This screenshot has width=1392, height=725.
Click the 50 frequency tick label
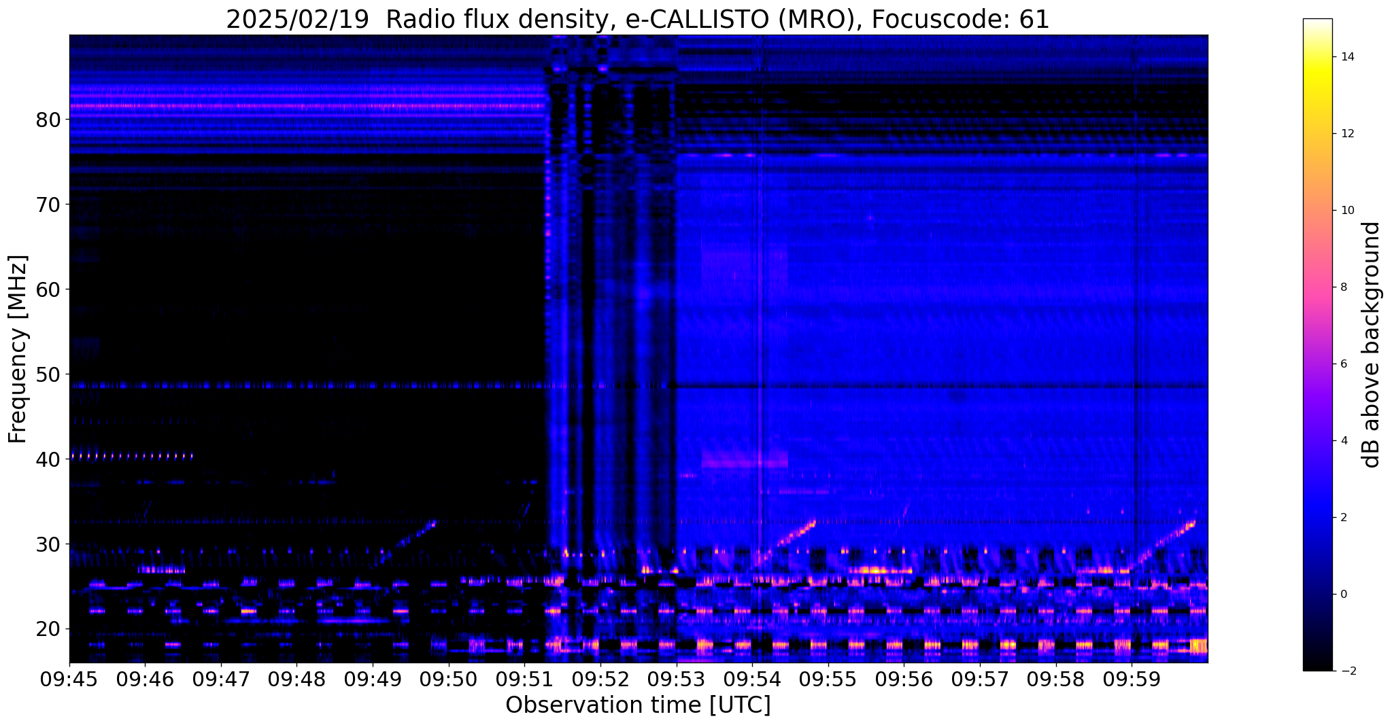48,374
